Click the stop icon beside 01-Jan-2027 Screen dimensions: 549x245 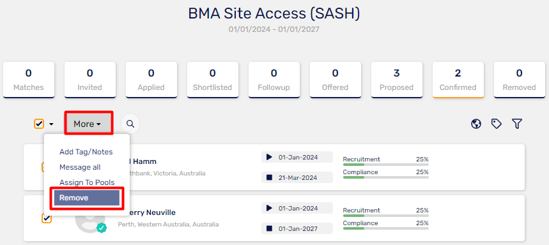pyautogui.click(x=269, y=228)
